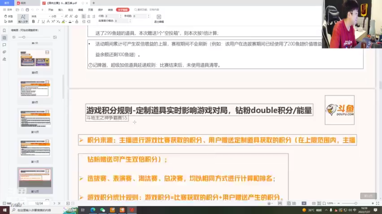Jump to the last page arrow
The width and height of the screenshot is (382, 214).
tap(59, 204)
